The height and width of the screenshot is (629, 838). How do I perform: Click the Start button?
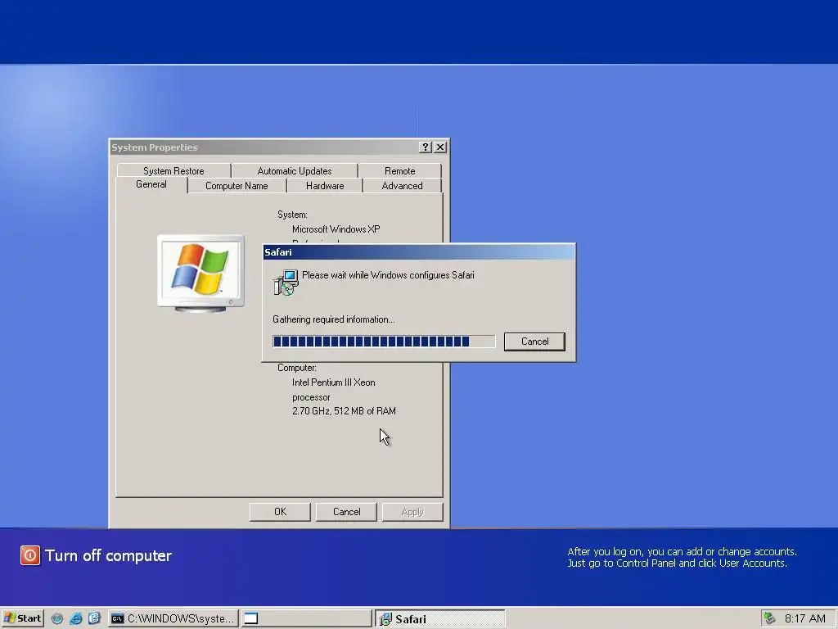click(22, 618)
